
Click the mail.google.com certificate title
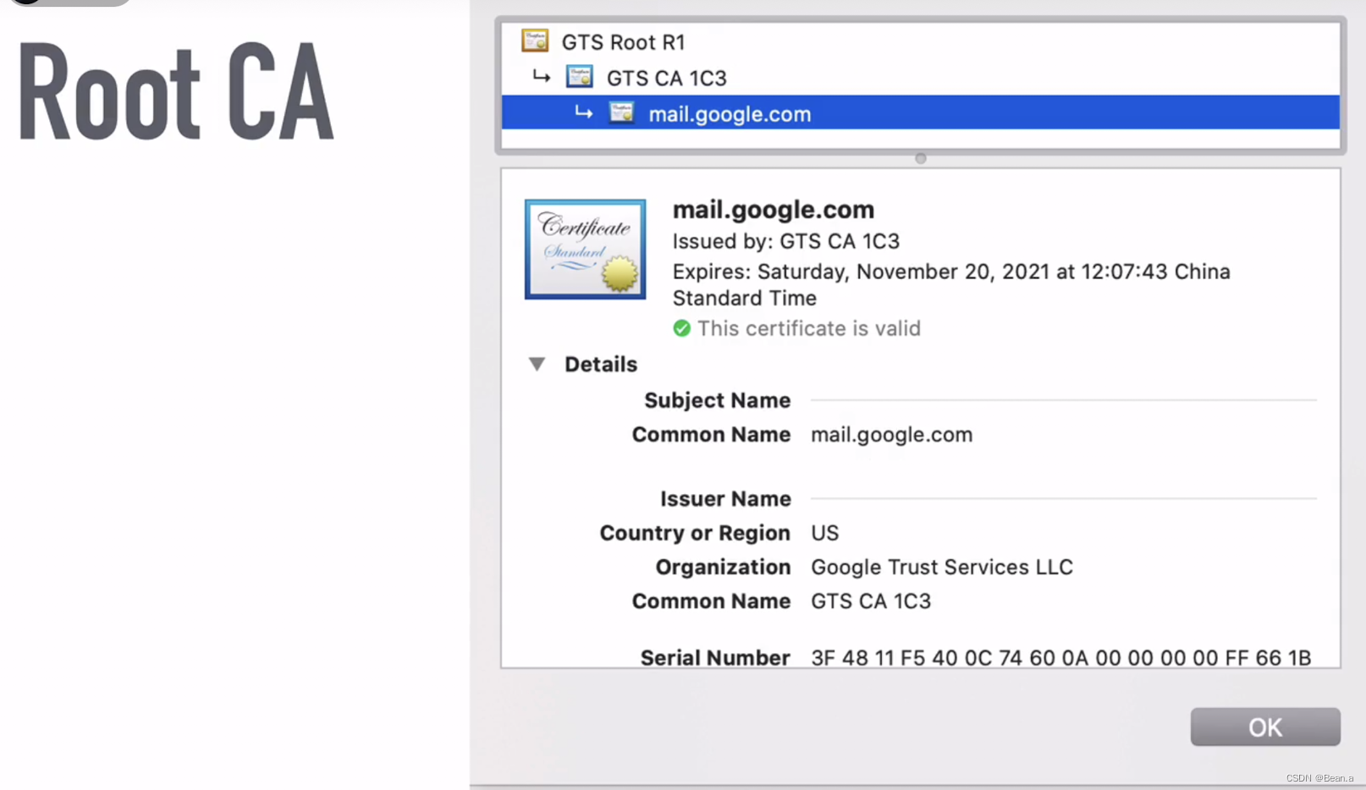[x=774, y=209]
